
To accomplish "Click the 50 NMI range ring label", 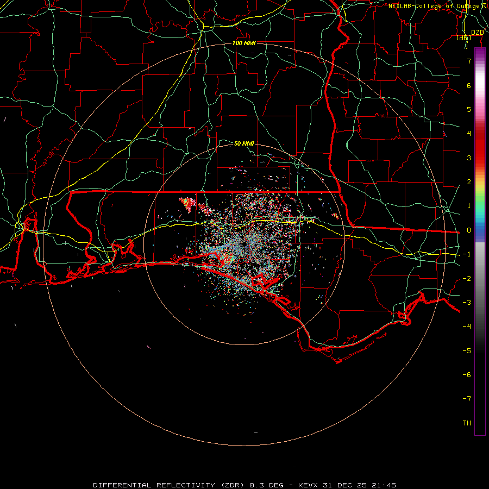I will click(x=244, y=143).
